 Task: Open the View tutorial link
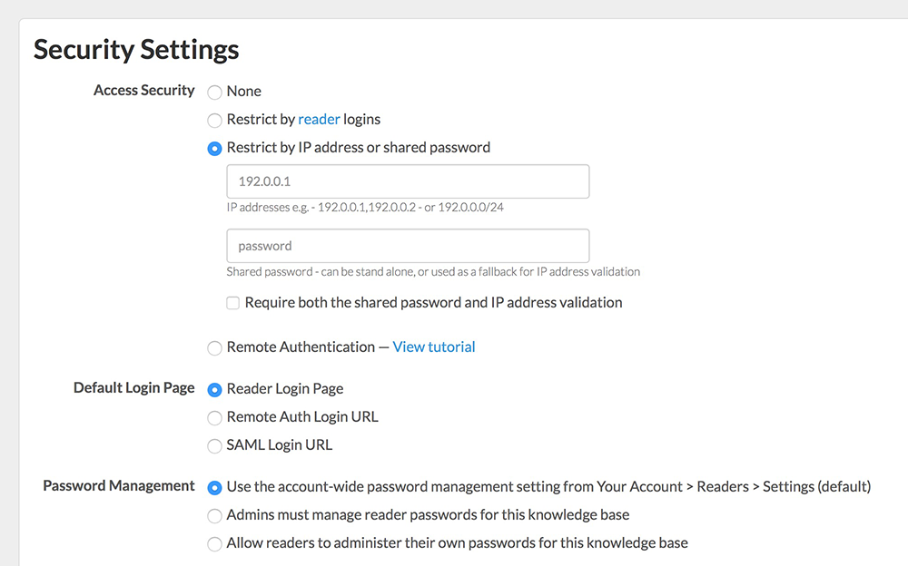click(434, 347)
